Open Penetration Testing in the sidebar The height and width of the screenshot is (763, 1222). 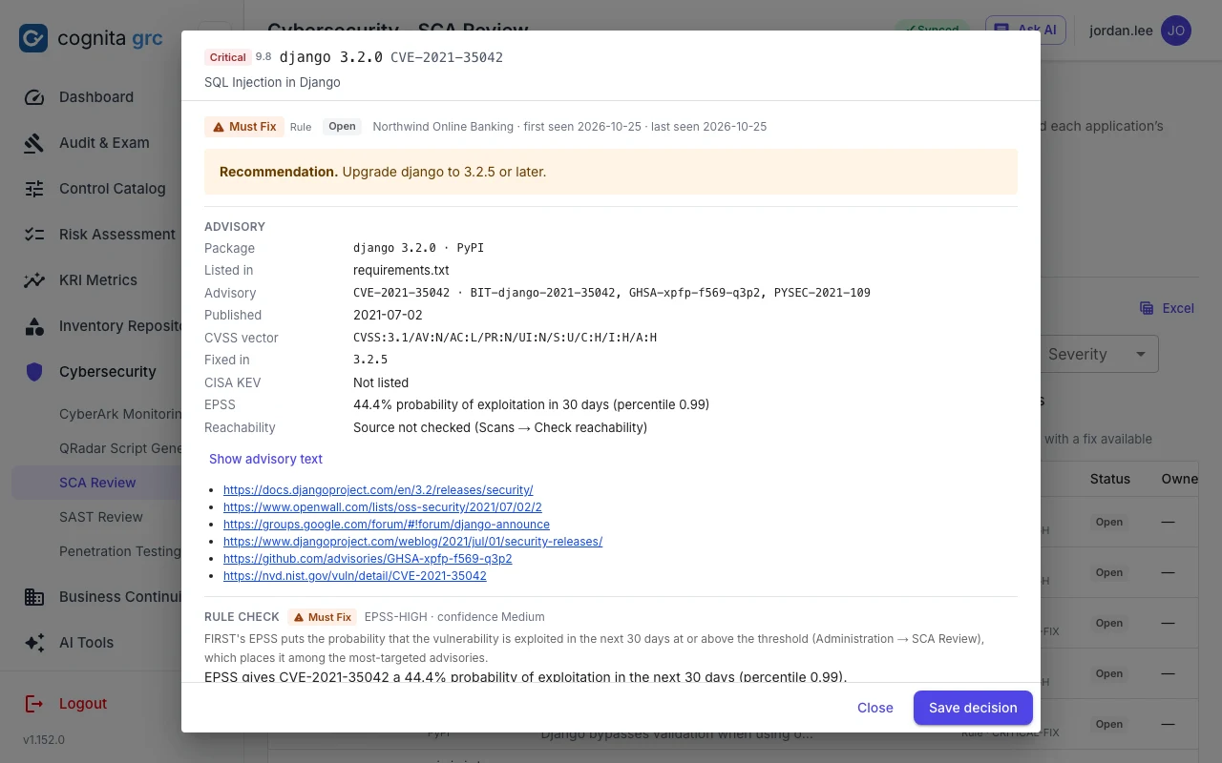tap(120, 551)
